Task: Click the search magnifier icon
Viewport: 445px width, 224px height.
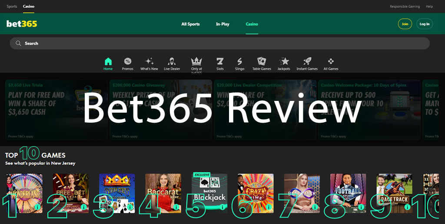Action: click(18, 43)
